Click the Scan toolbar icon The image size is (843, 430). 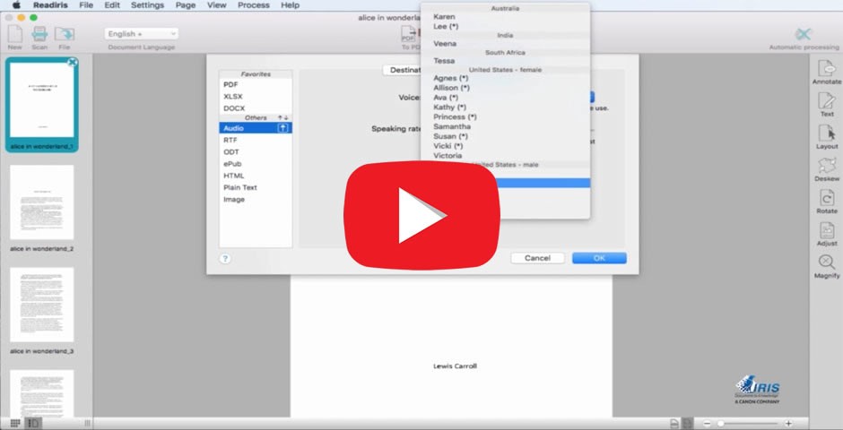tap(39, 34)
